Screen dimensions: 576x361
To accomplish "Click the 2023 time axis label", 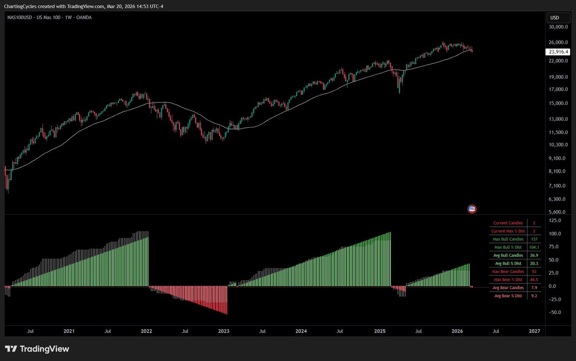I will 224,331.
